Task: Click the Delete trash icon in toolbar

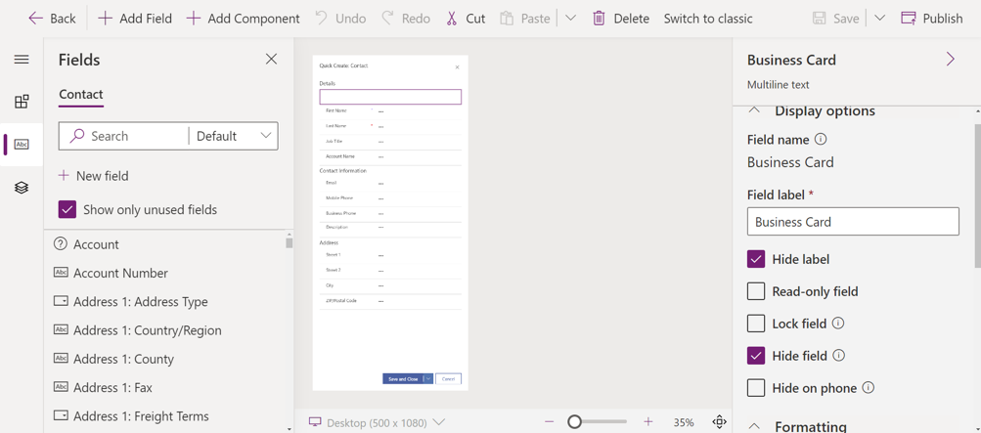Action: tap(599, 19)
